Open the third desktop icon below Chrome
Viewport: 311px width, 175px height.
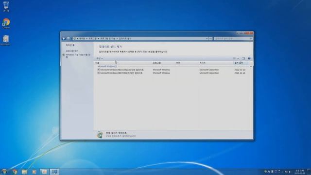[x=6, y=40]
